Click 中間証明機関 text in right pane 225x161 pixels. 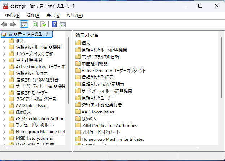95,64
